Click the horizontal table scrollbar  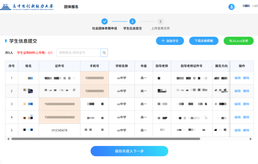pyautogui.click(x=106, y=139)
